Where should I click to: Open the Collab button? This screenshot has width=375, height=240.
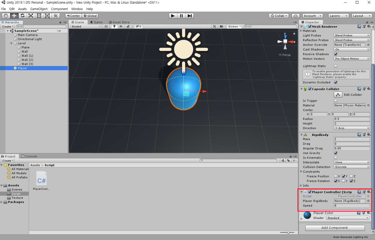[x=279, y=16]
